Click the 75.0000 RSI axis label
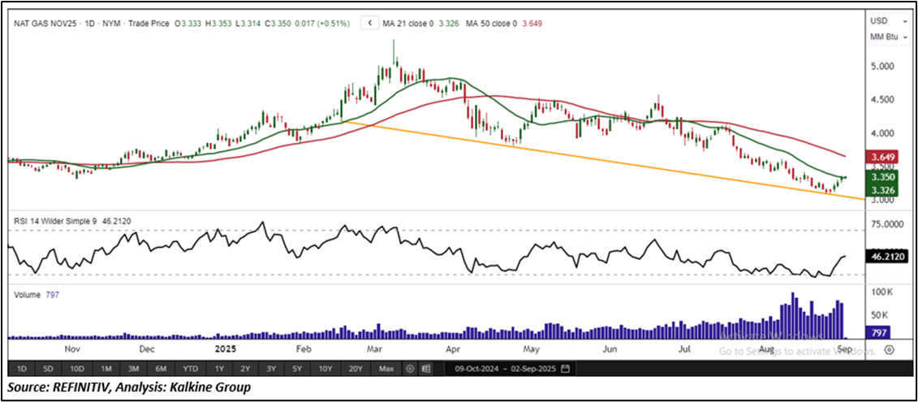Image resolution: width=918 pixels, height=402 pixels. click(886, 224)
